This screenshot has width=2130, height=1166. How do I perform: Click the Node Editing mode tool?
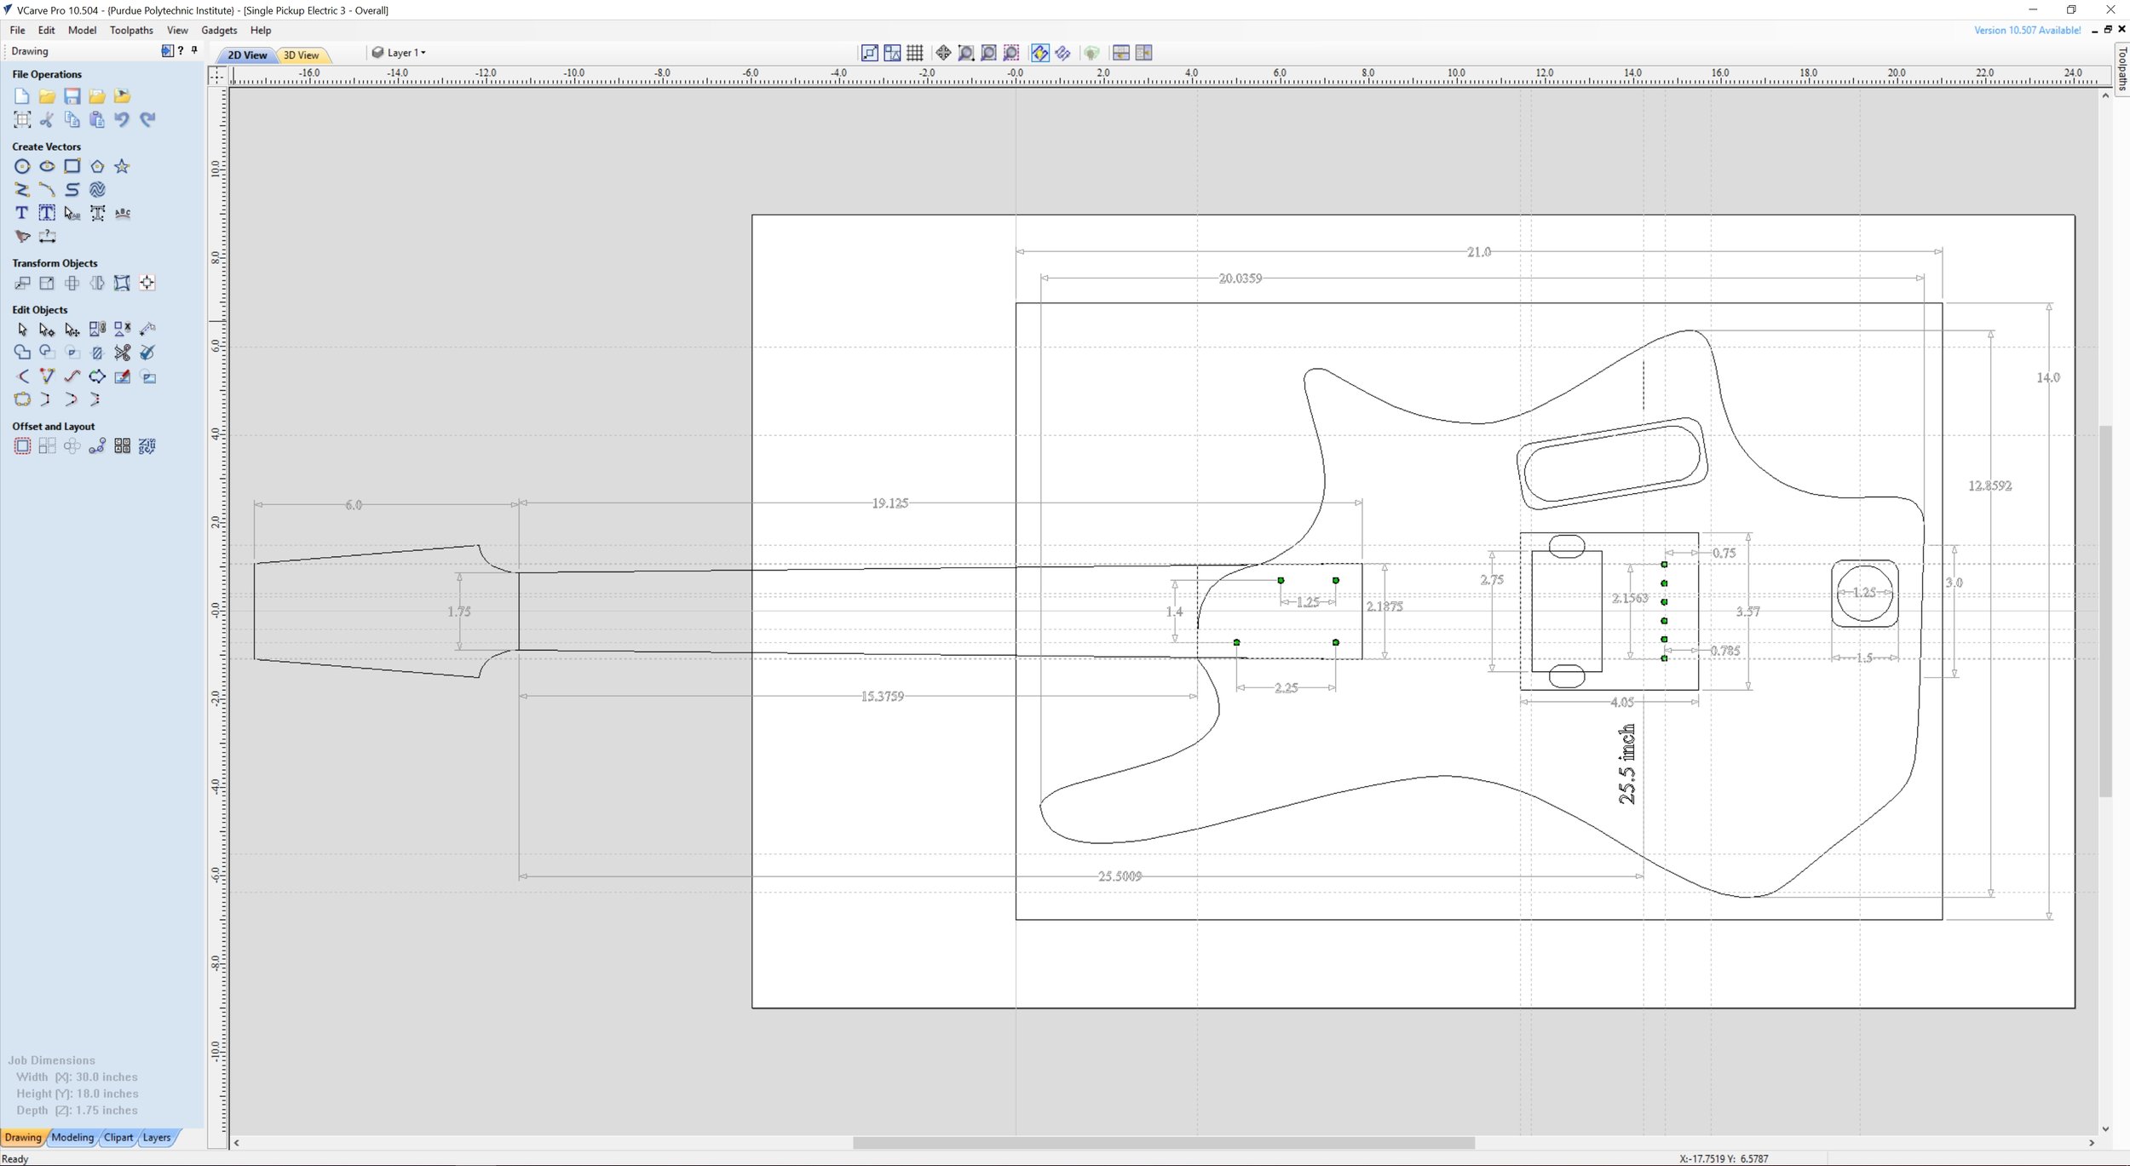point(47,330)
